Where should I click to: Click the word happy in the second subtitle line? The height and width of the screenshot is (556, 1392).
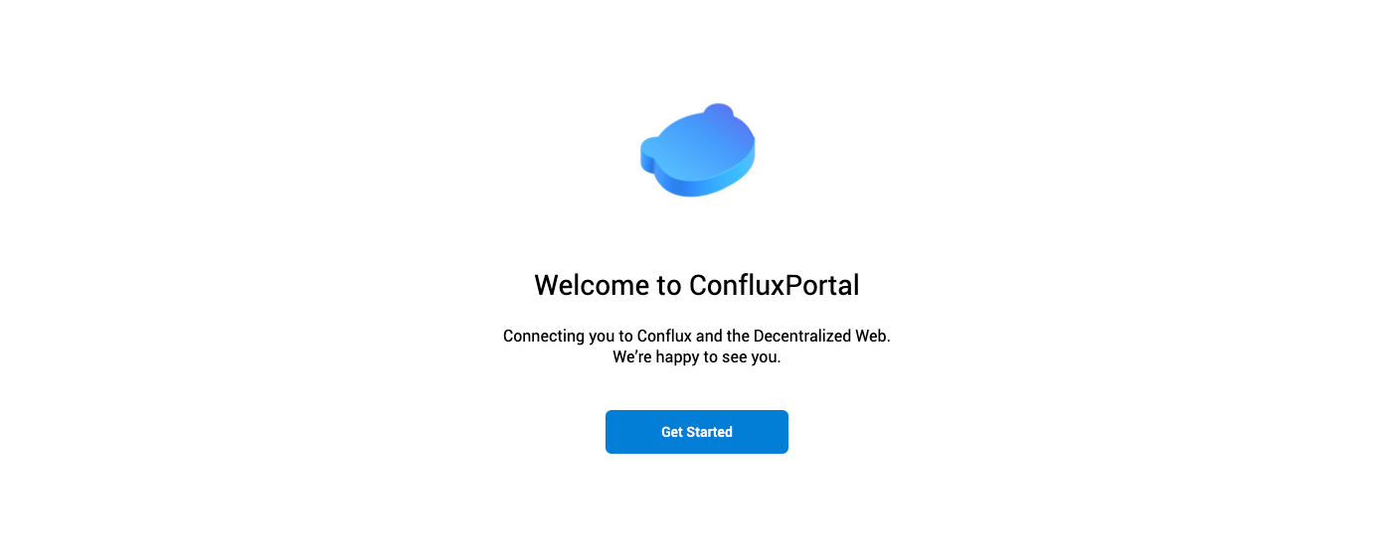pos(676,357)
